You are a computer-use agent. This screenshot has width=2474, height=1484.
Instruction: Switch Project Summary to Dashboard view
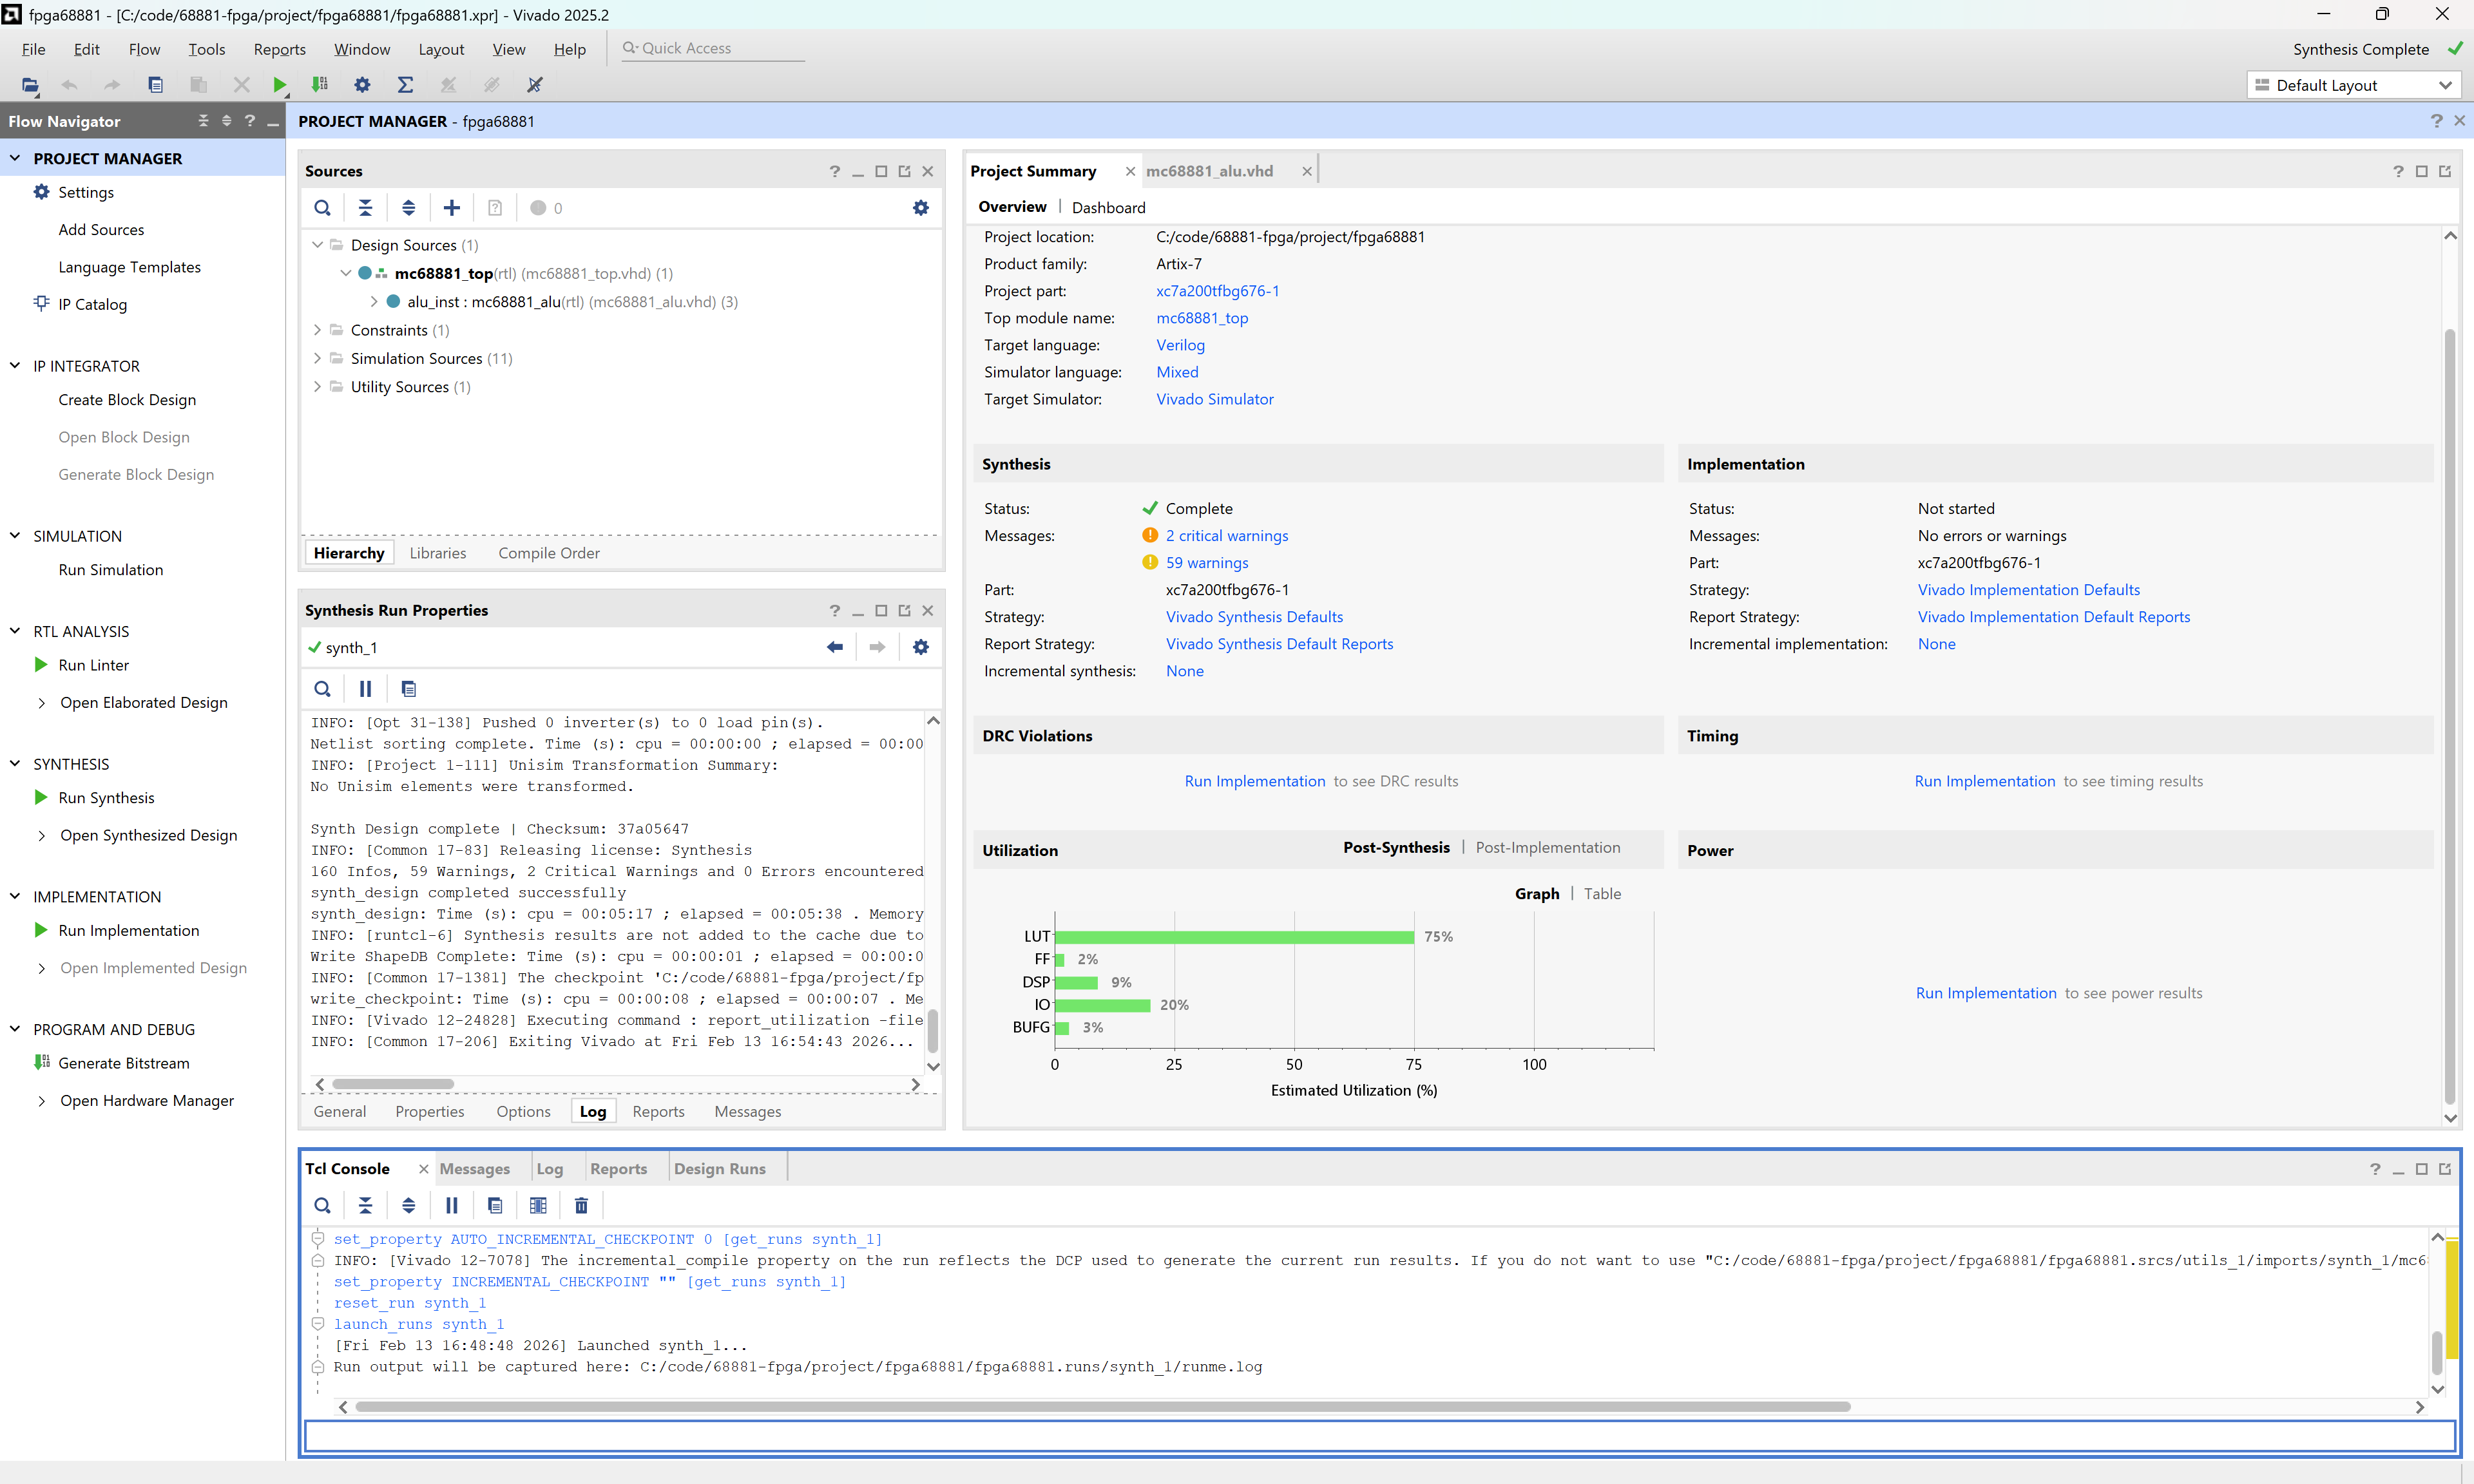point(1108,207)
